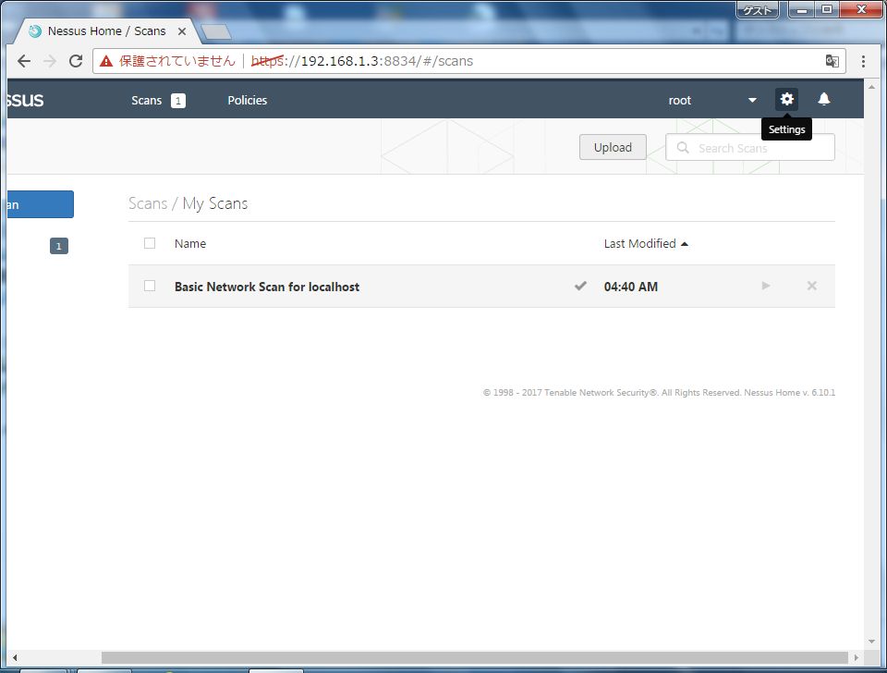Screen dimensions: 887x673
Task: Open the Settings gear icon
Action: click(x=786, y=100)
